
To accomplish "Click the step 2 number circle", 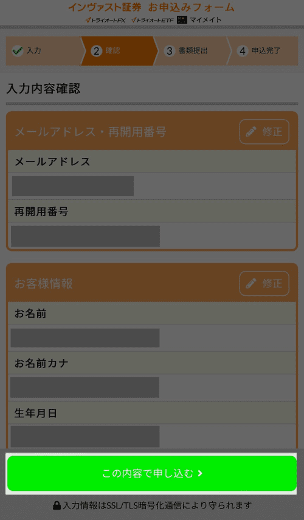I will click(x=96, y=51).
